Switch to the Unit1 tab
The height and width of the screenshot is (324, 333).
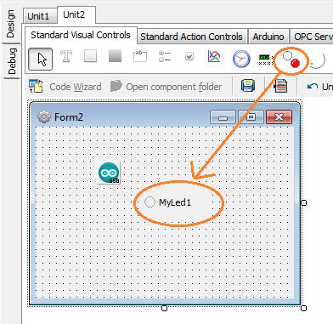click(38, 16)
